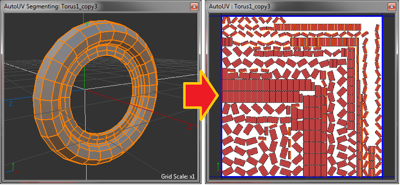Screen dimensions: 400x185
Task: Click the blue Z axis label
Action: point(11,104)
